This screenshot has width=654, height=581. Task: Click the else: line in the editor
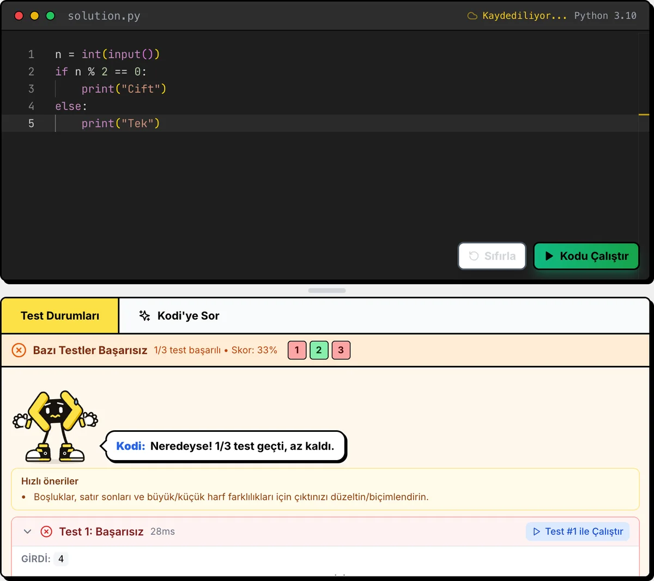click(x=71, y=106)
